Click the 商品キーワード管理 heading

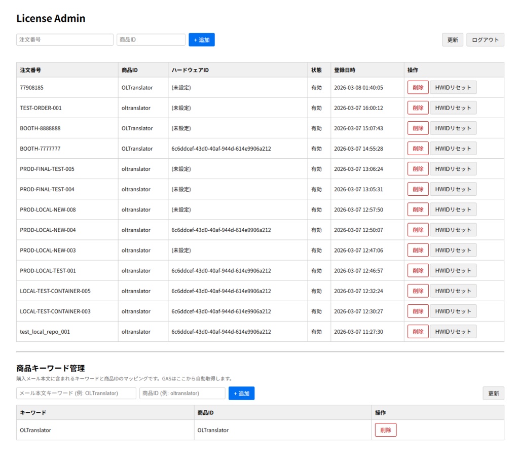[x=51, y=368]
